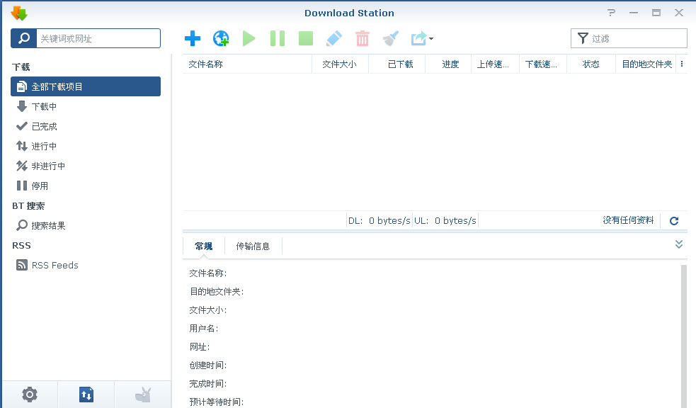696x408 pixels.
Task: Select 非进行中 in the sidebar
Action: pos(86,166)
